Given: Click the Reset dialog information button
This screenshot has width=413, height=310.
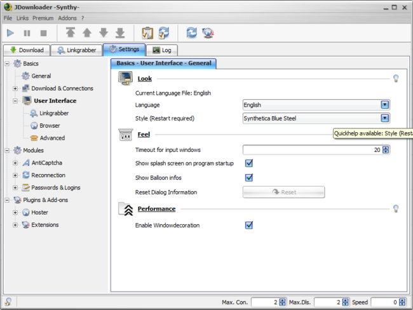Looking at the screenshot, I should pos(283,192).
